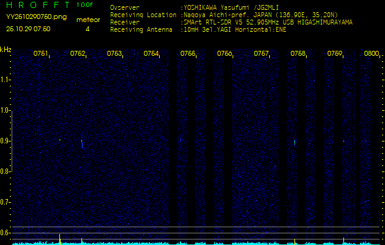The image size is (385, 245).
Task: Select the 0800 time marker label
Action: click(x=372, y=53)
